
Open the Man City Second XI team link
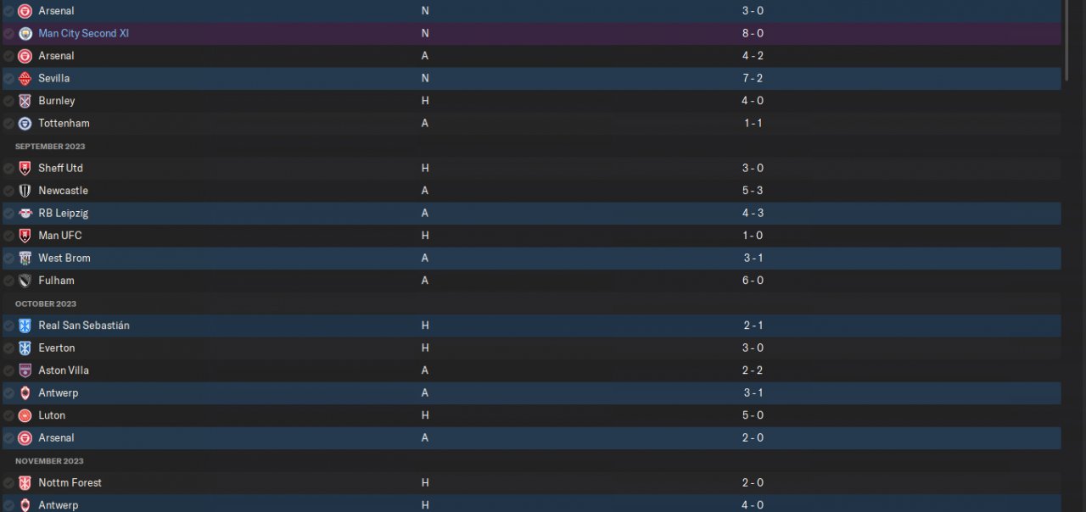point(83,34)
